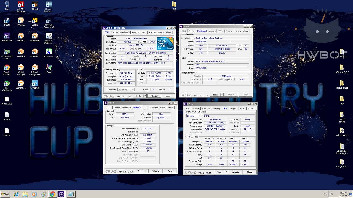This screenshot has height=198, width=353.
Task: Click the CS language indicator in tray
Action: pyautogui.click(x=325, y=194)
